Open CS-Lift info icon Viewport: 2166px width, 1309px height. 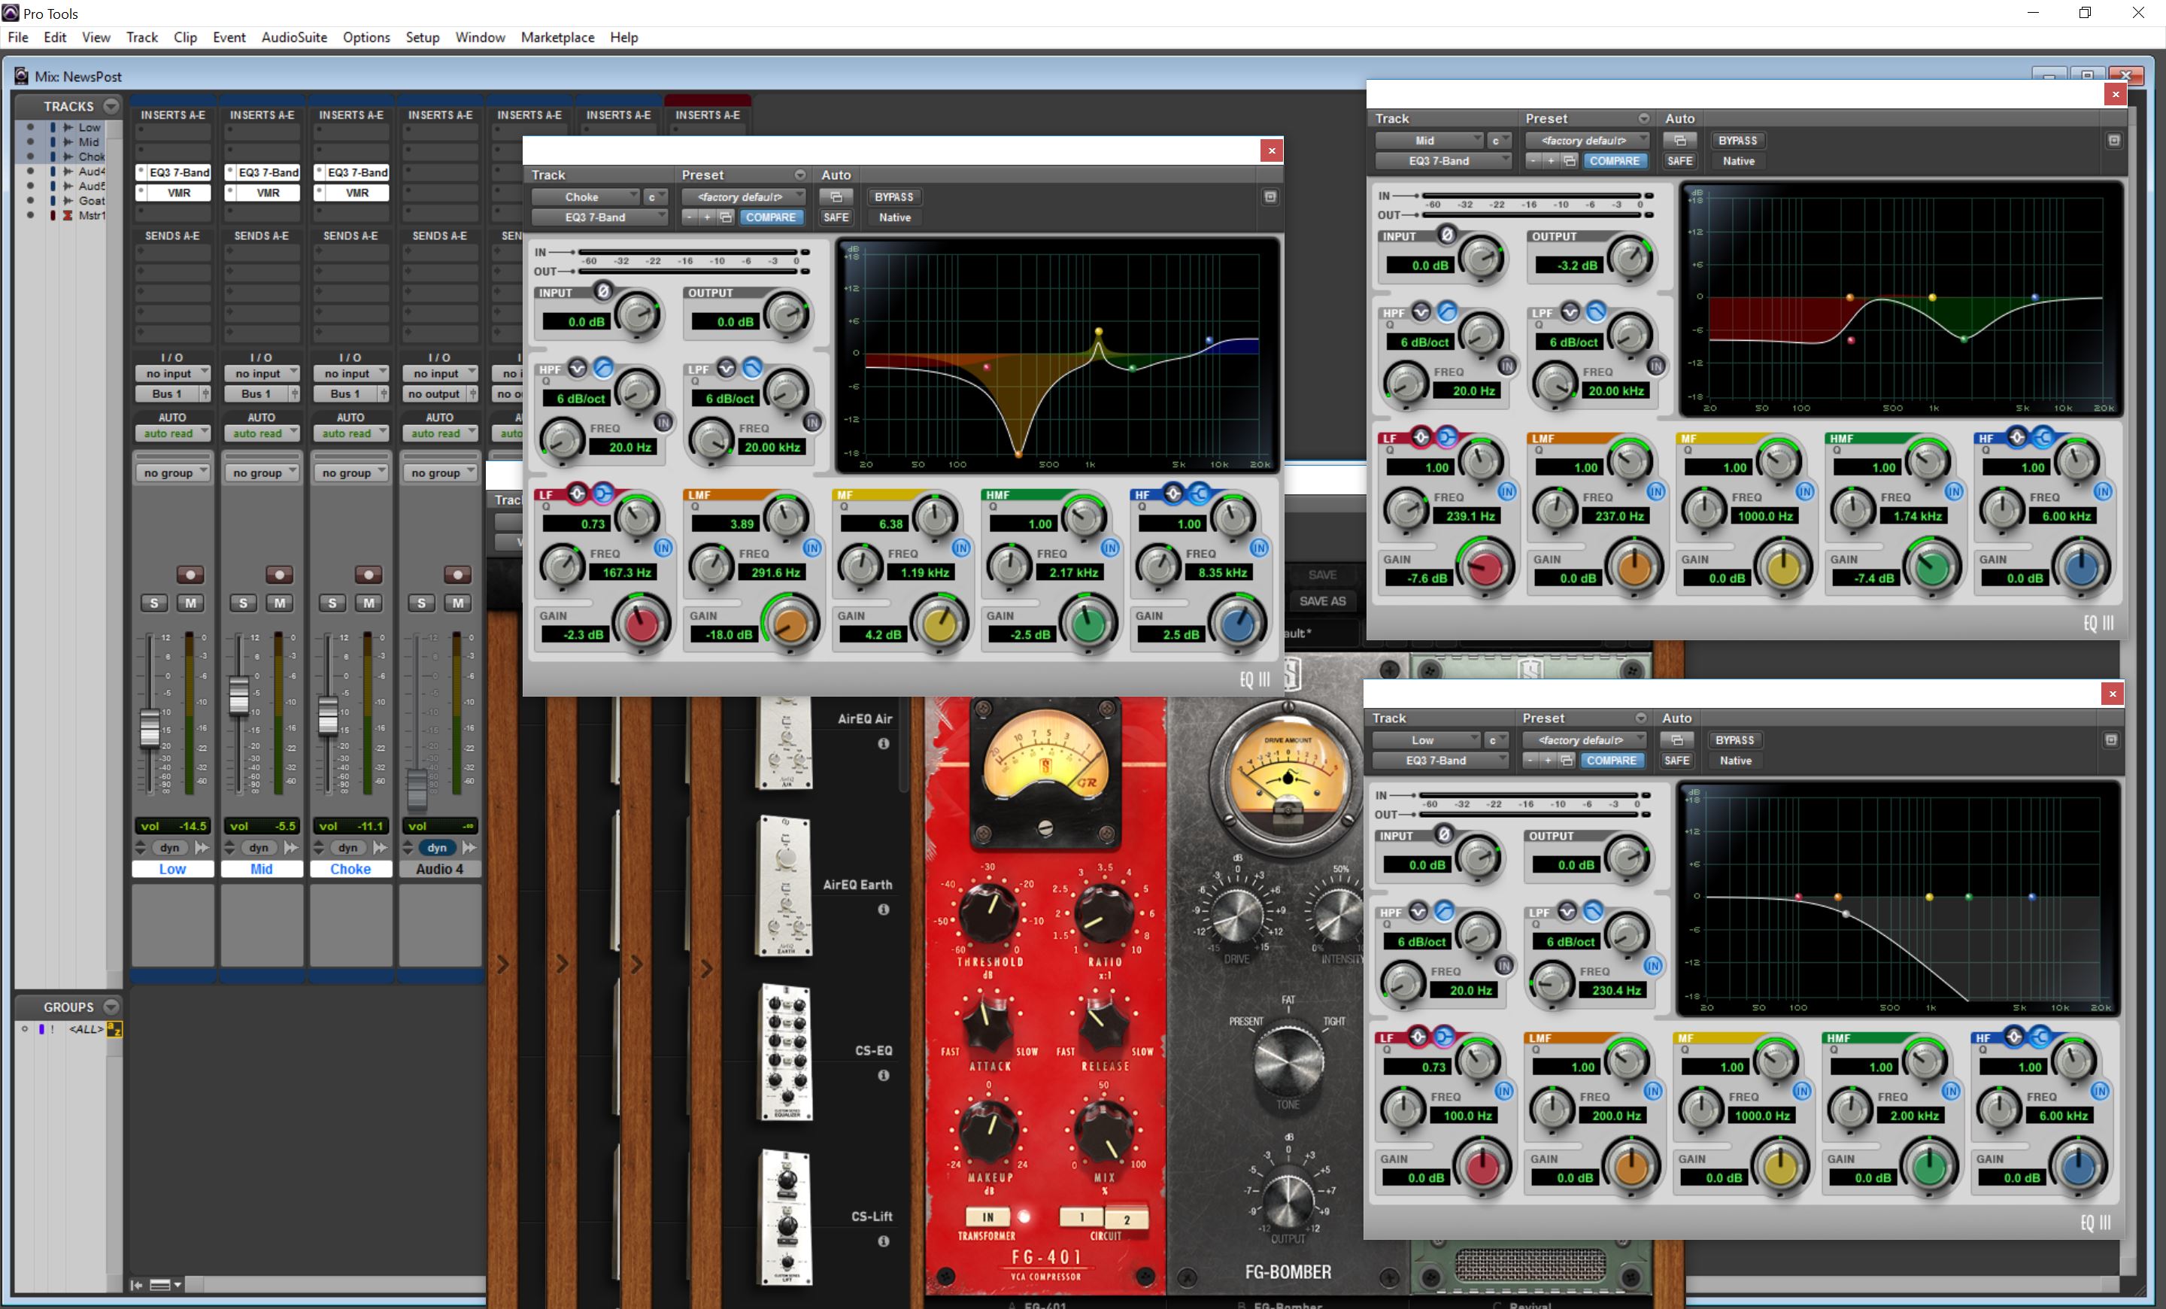pyautogui.click(x=884, y=1241)
